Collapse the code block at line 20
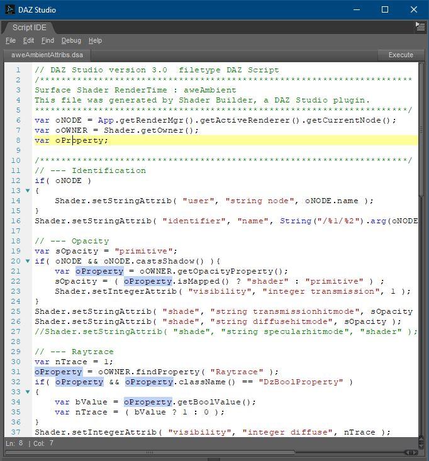 pyautogui.click(x=28, y=261)
